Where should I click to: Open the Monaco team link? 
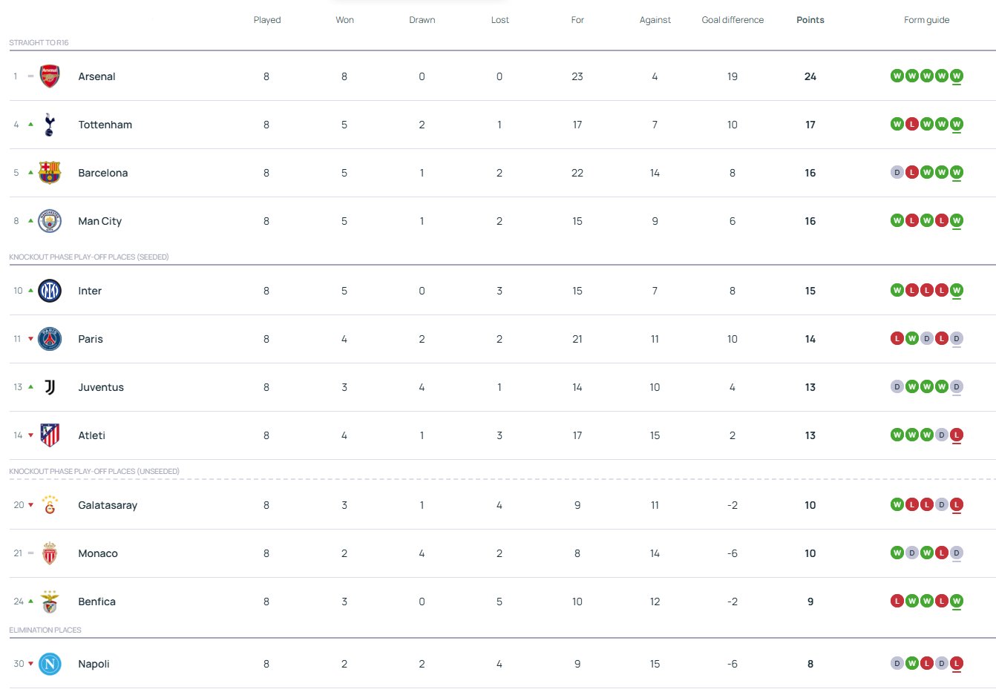point(98,553)
